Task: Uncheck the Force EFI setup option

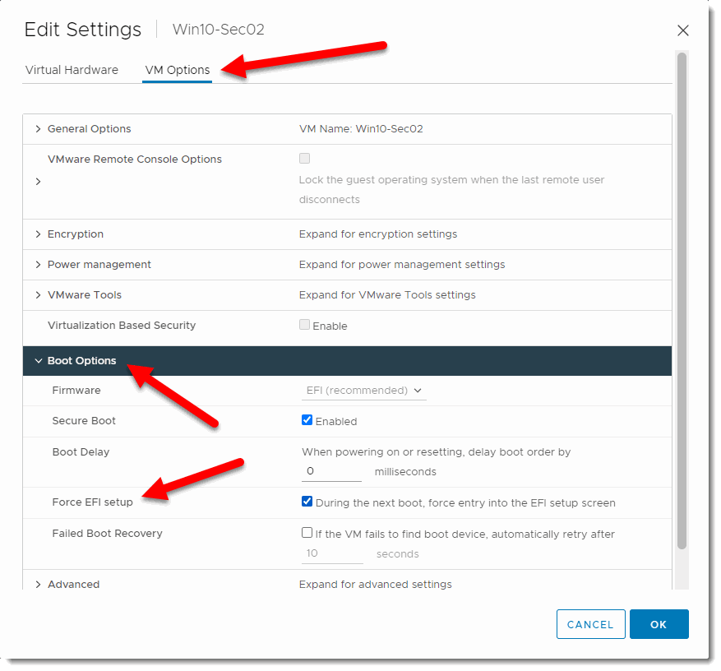Action: (x=307, y=501)
